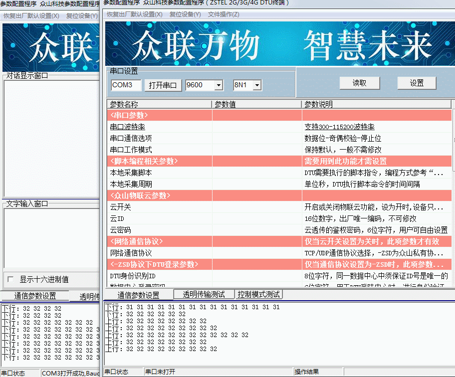
Task: Click the 参数名称 column header
Action: 159,104
